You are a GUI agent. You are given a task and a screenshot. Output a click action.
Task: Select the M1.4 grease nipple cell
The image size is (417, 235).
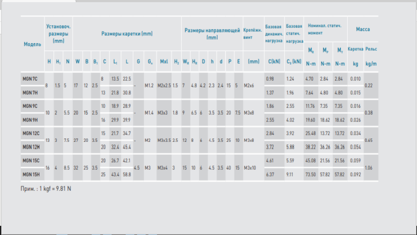149,113
